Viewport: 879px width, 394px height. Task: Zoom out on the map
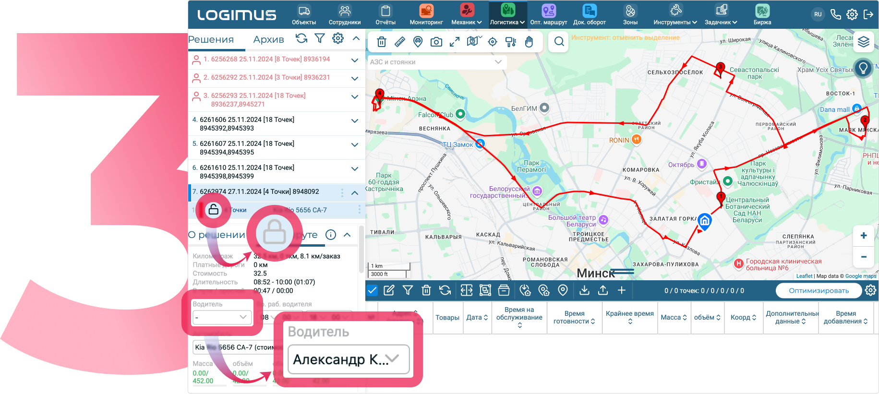(x=864, y=257)
